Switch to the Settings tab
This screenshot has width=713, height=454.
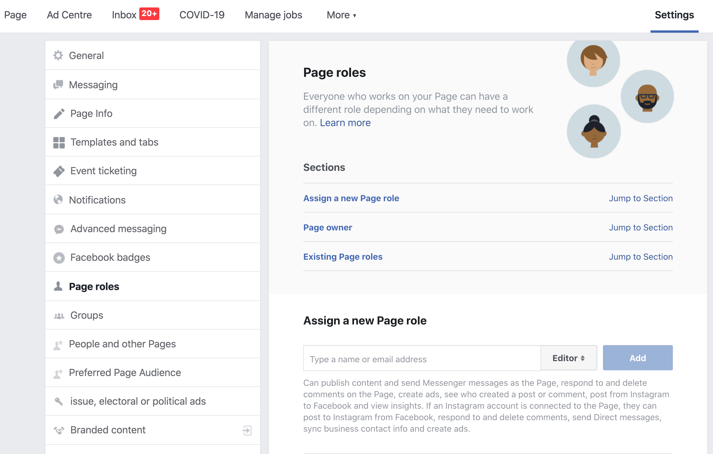click(674, 15)
